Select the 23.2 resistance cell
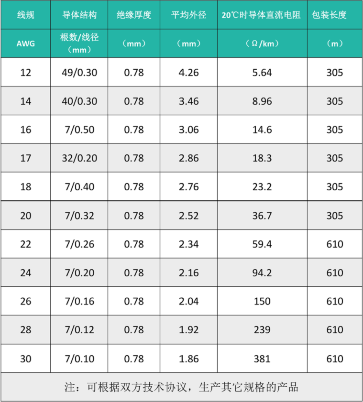The image size is (363, 402). [262, 187]
